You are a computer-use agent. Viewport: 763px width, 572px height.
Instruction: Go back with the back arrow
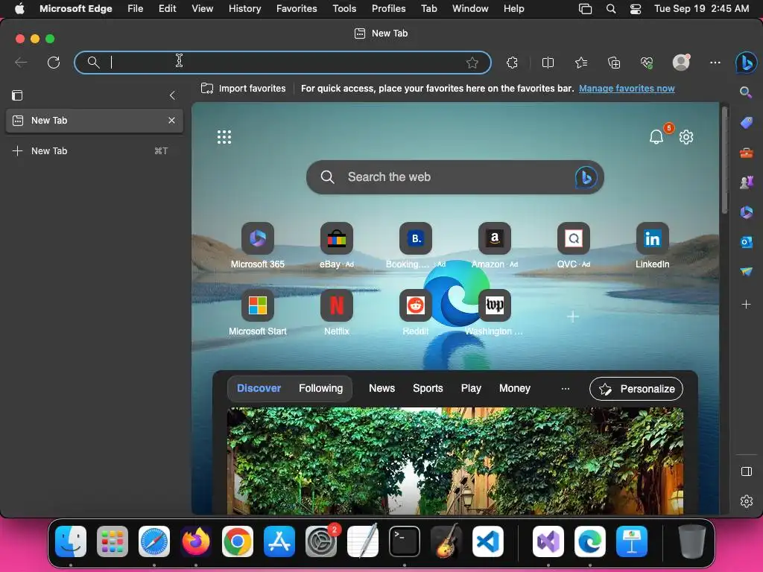click(21, 63)
